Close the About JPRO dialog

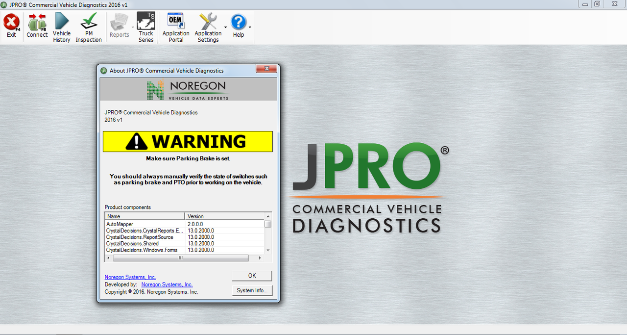click(266, 69)
